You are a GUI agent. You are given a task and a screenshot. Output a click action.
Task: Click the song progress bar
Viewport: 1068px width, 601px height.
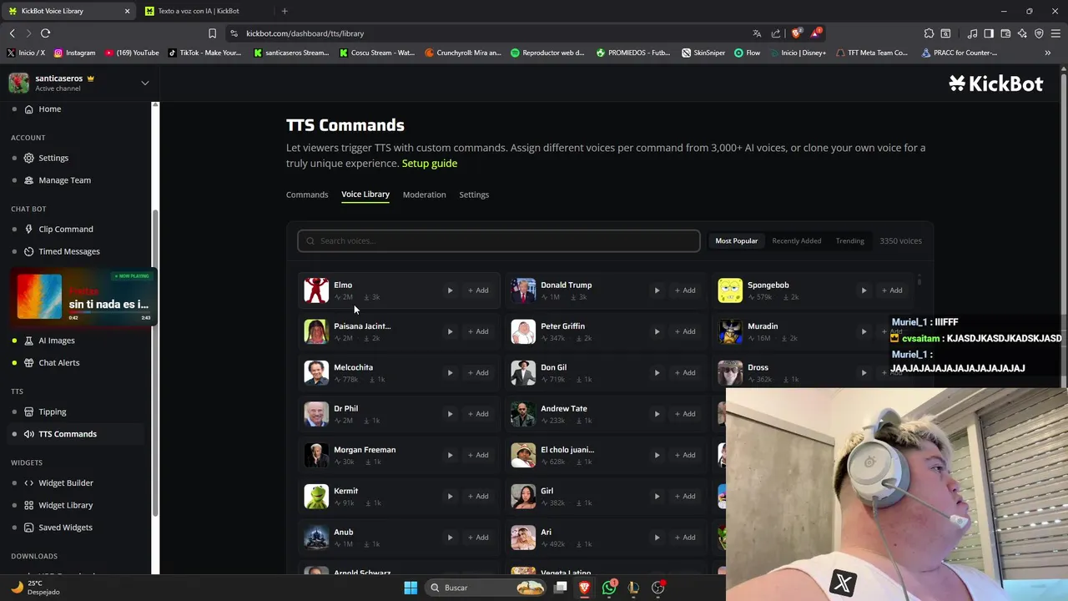click(110, 312)
